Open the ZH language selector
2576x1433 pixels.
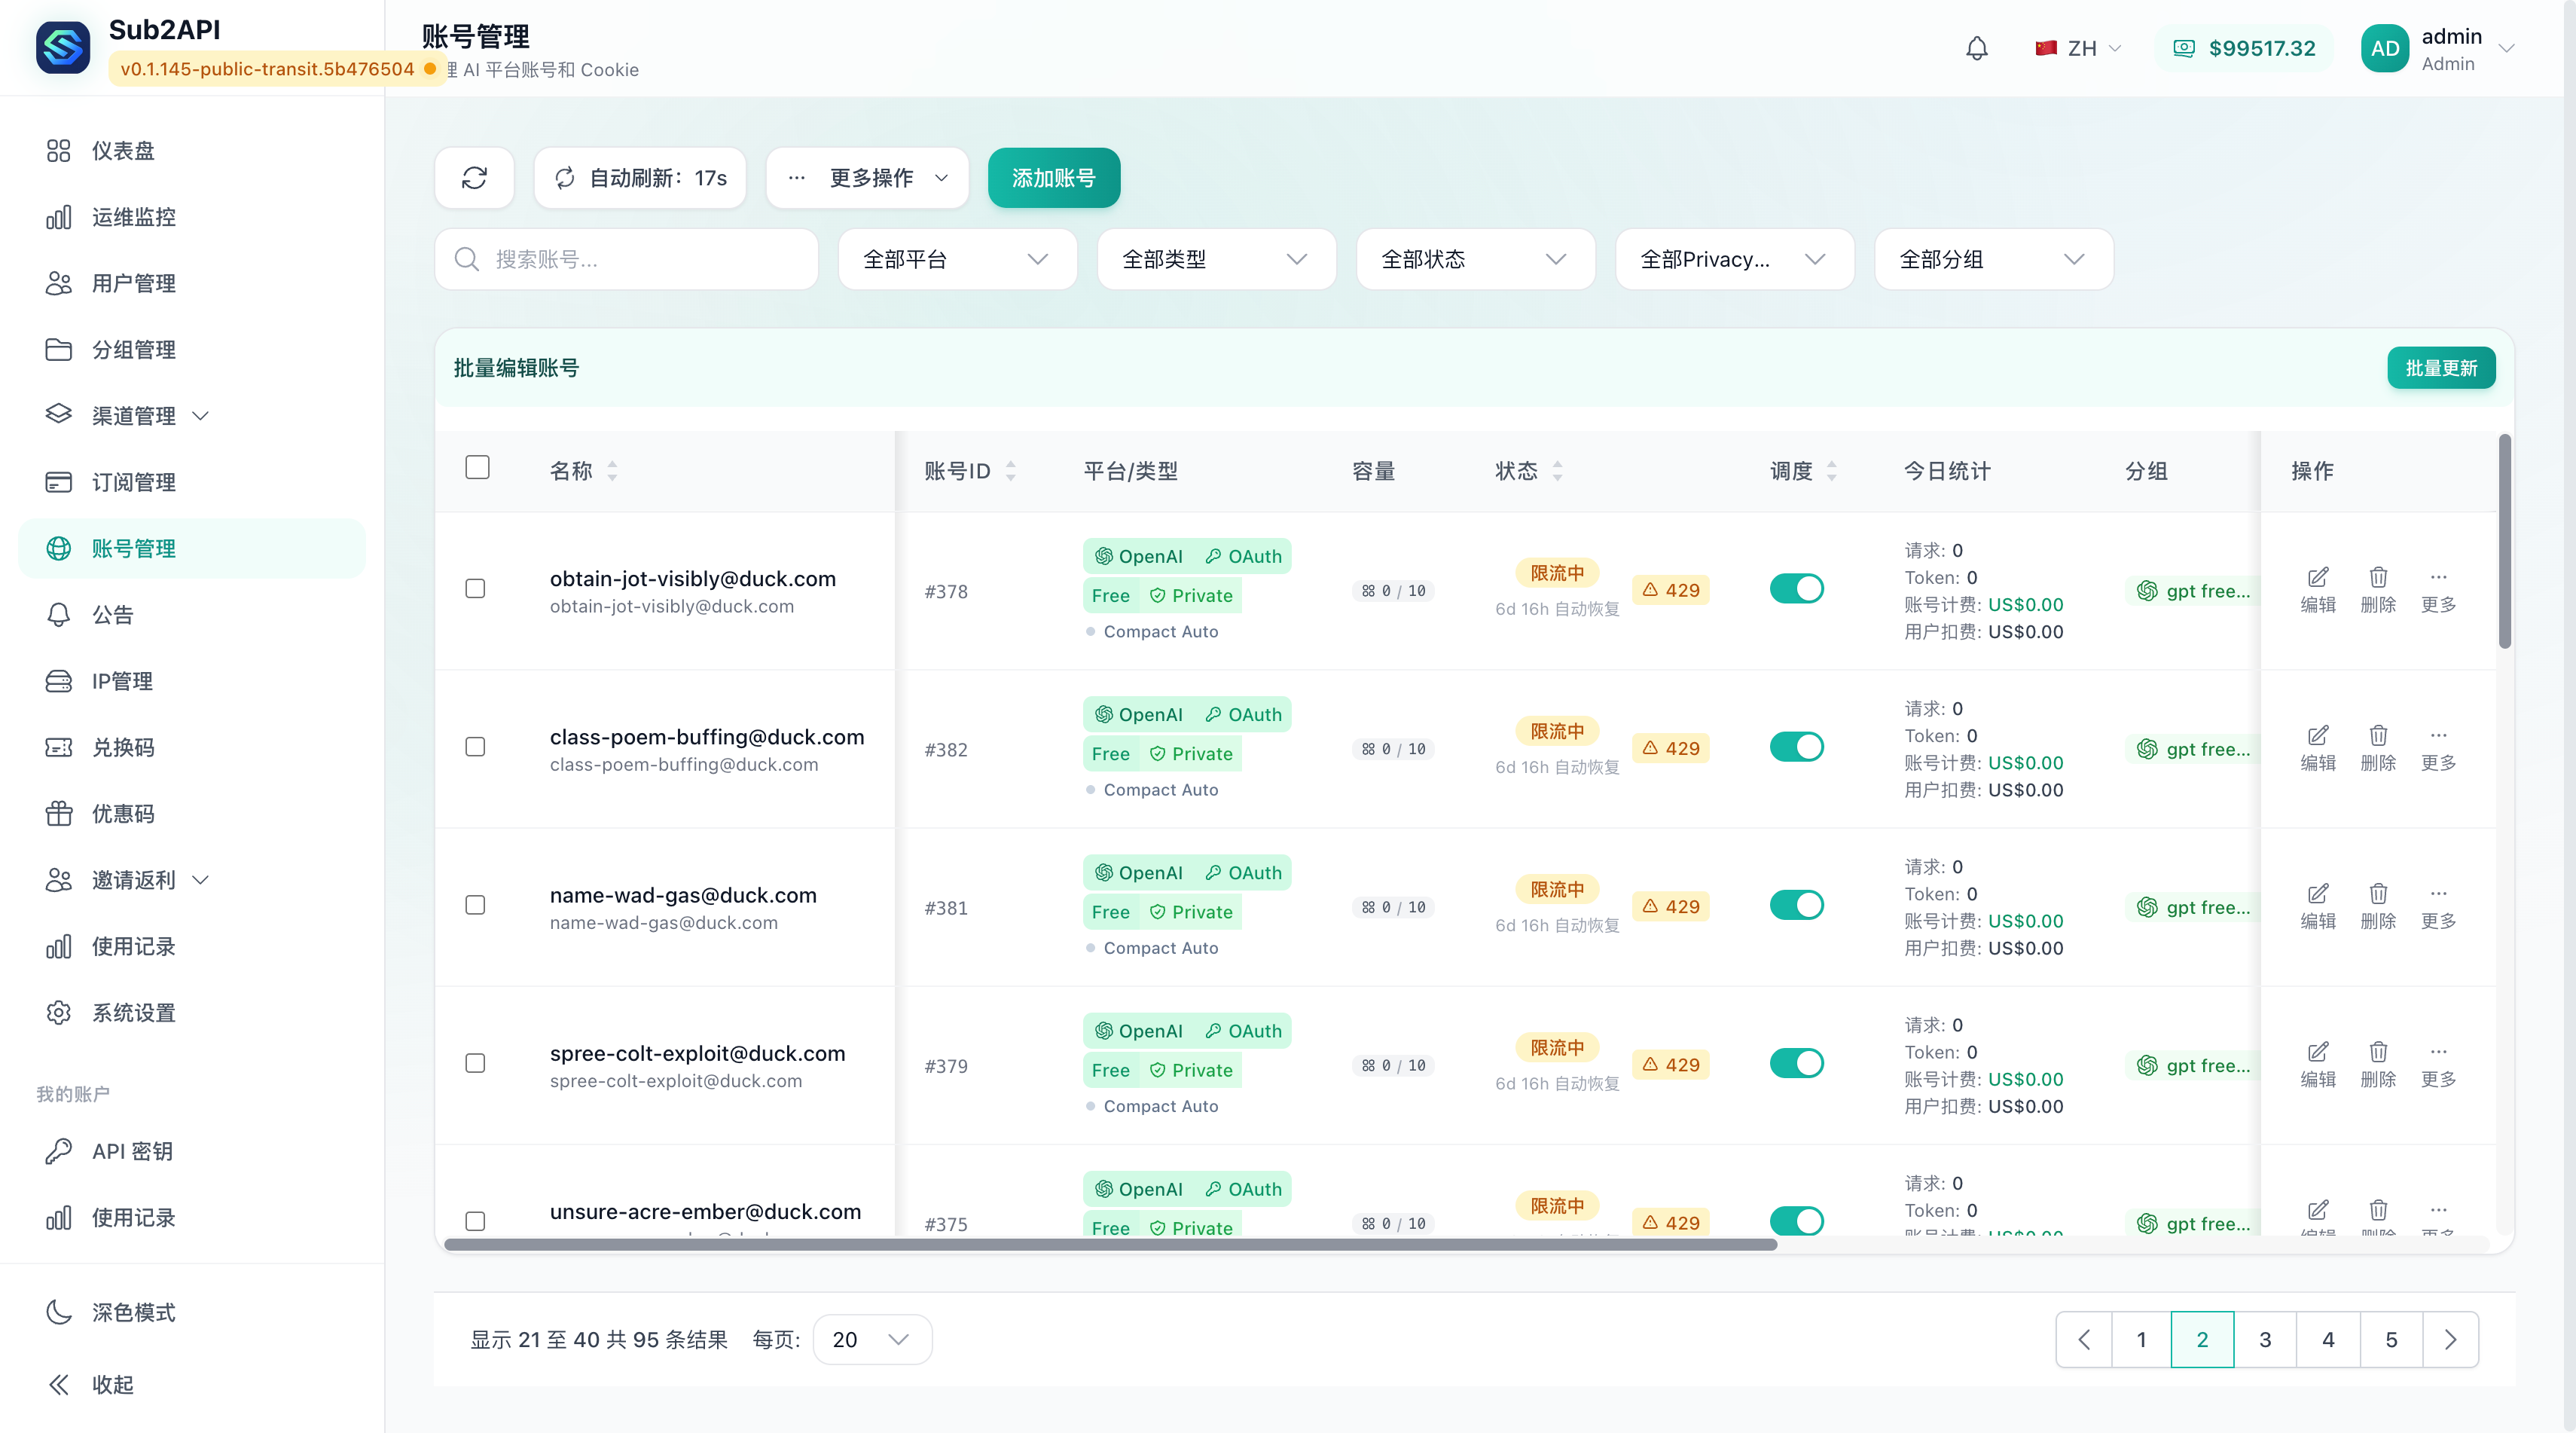coord(2078,48)
